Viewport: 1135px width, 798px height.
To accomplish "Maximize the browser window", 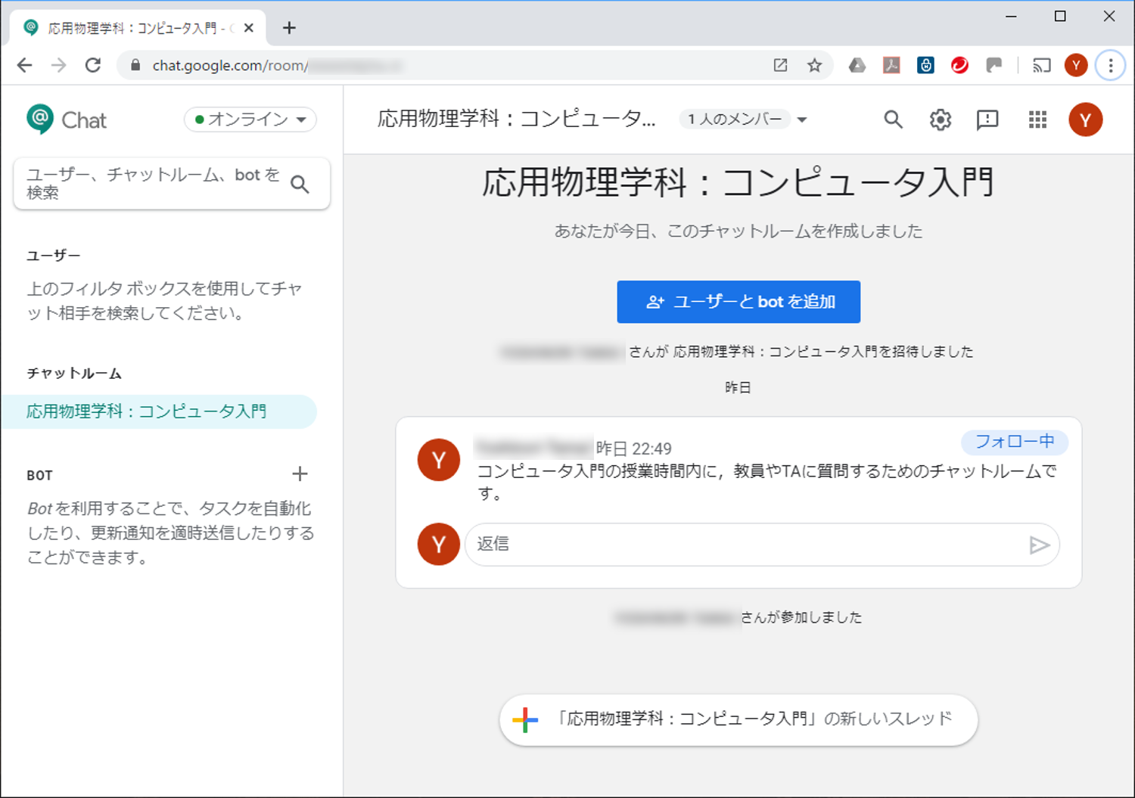I will (x=1060, y=16).
